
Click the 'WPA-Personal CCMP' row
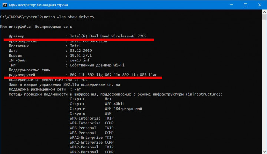(92, 133)
